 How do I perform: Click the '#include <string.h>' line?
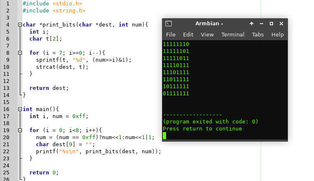(54, 11)
